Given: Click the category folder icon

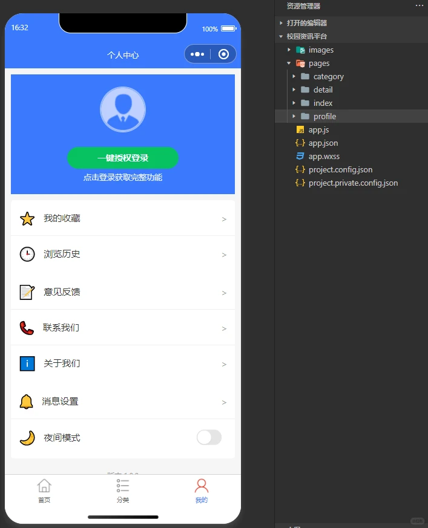Looking at the screenshot, I should pyautogui.click(x=305, y=76).
